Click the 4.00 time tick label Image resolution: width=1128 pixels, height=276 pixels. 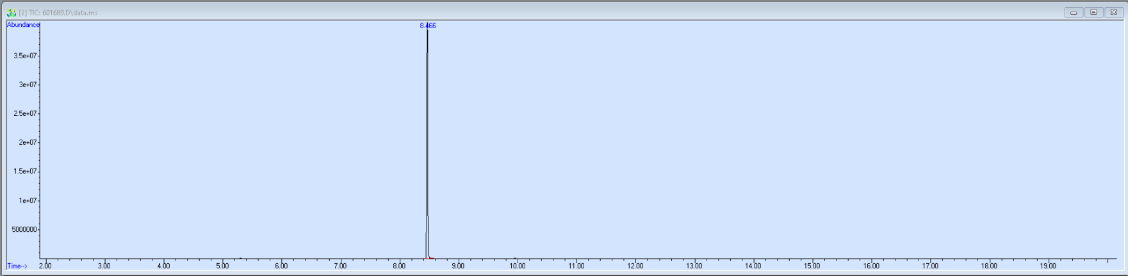(x=163, y=266)
